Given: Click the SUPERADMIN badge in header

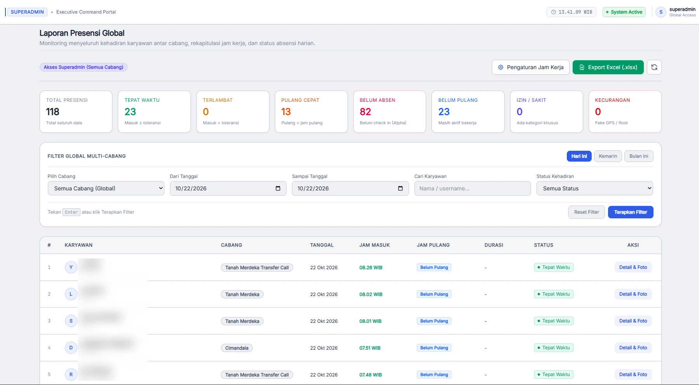Looking at the screenshot, I should 27,12.
